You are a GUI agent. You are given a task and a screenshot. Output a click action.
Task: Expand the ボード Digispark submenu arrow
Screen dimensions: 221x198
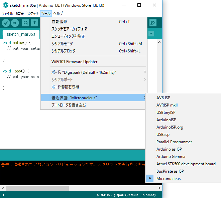[x=145, y=72]
